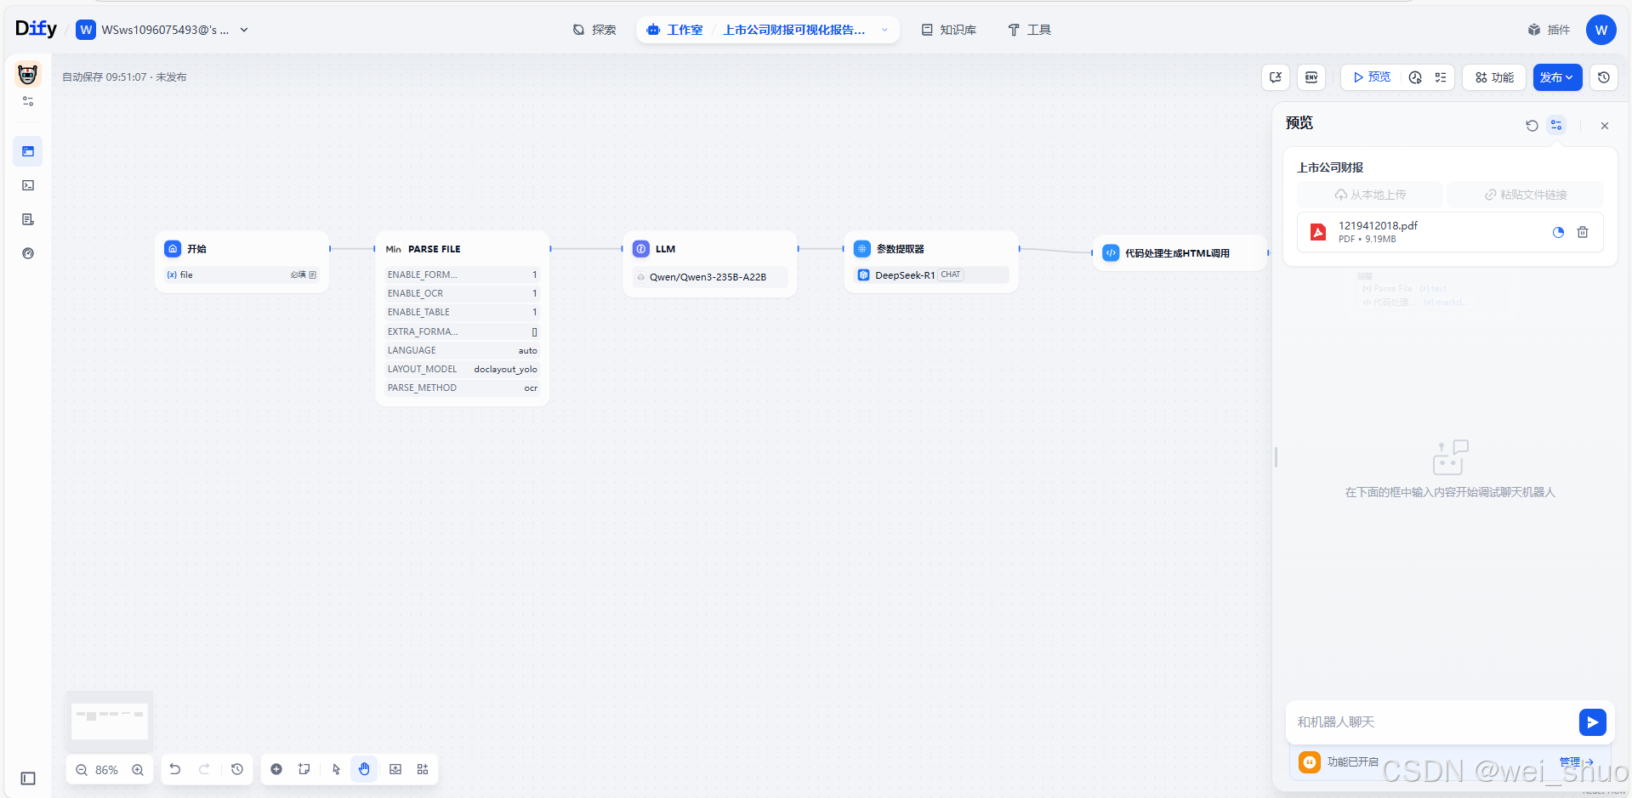Add a note to the canvas
The width and height of the screenshot is (1632, 798).
304,769
